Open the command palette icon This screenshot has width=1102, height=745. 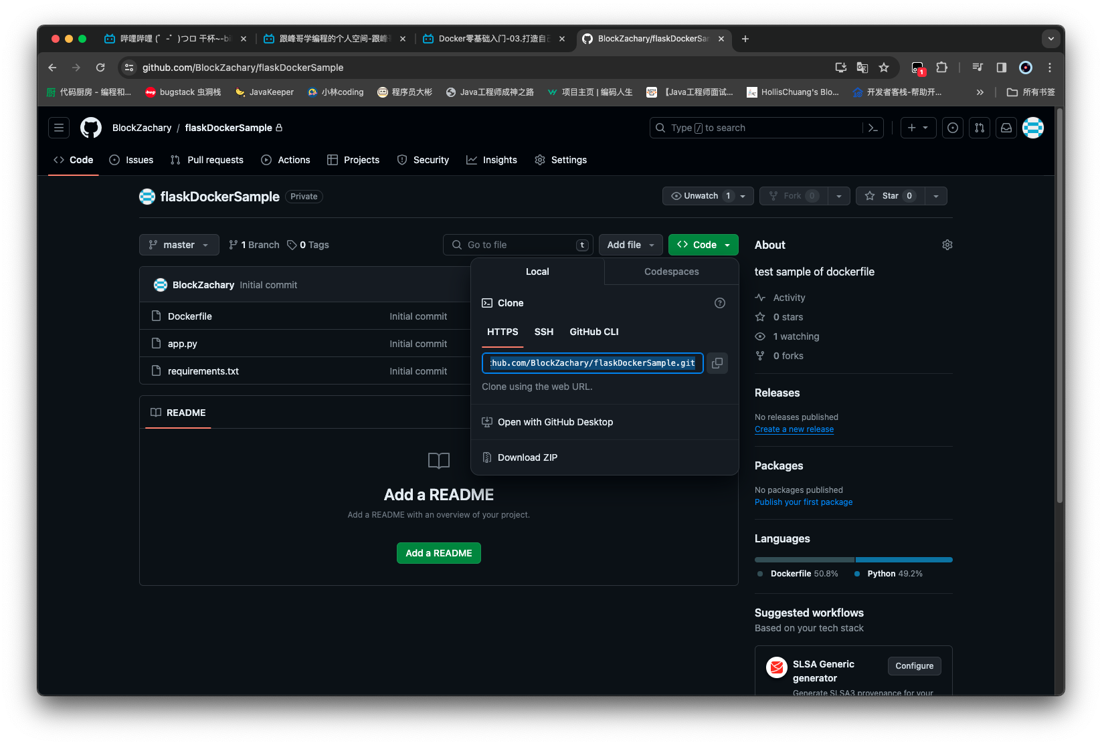(873, 128)
